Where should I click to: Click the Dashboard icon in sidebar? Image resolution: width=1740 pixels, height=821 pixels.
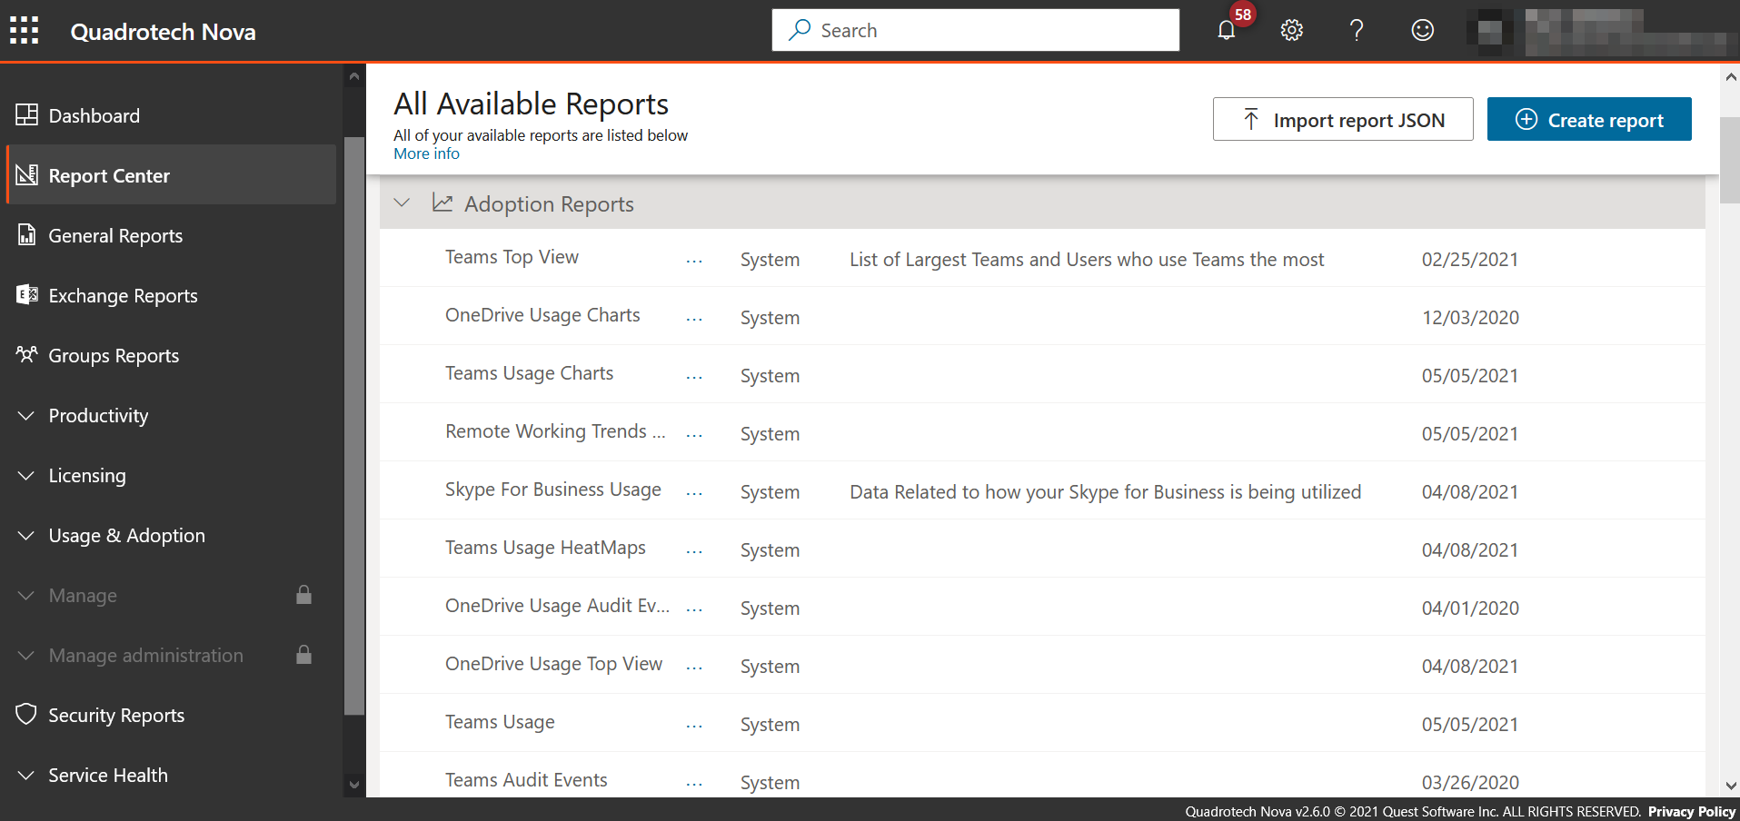pos(27,115)
